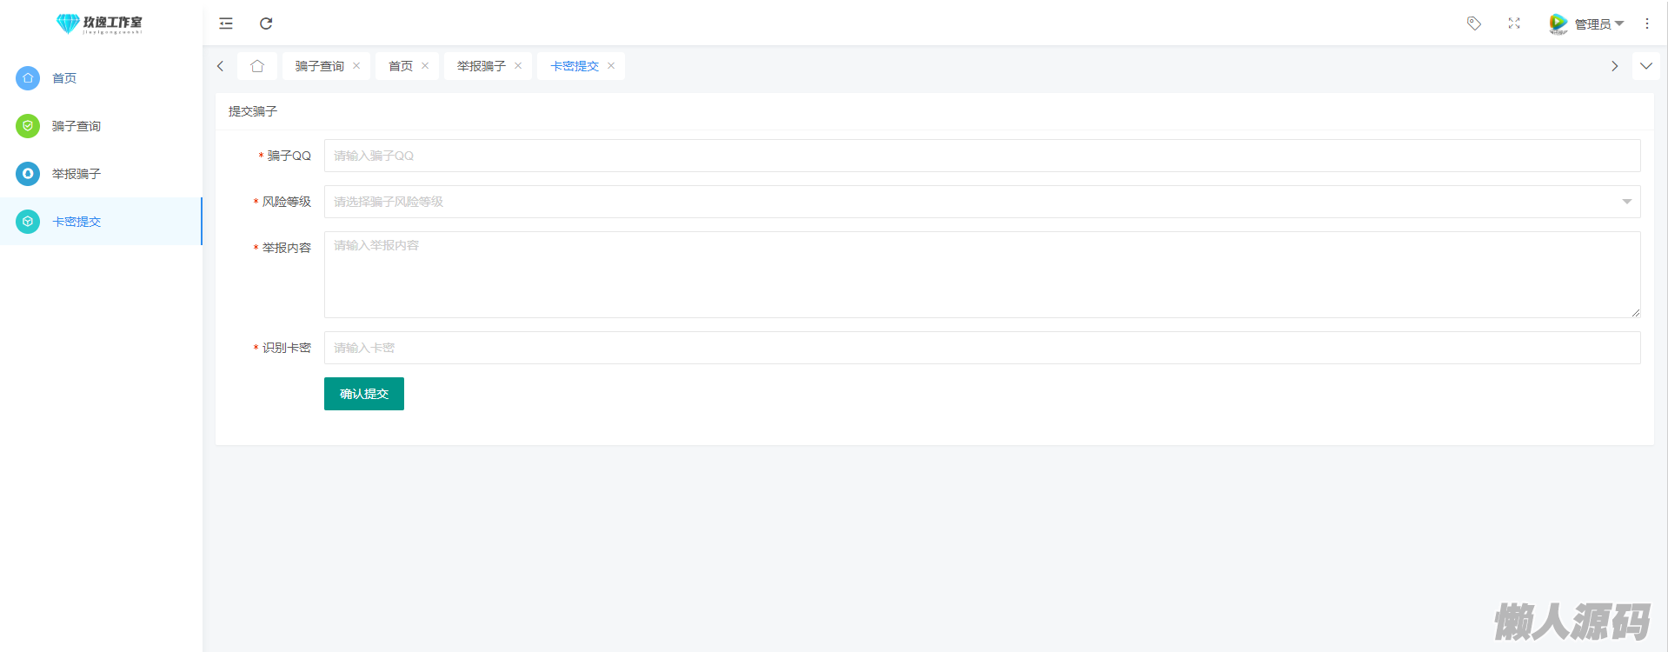1668x652 pixels.
Task: Click the admin avatar icon
Action: [1558, 23]
